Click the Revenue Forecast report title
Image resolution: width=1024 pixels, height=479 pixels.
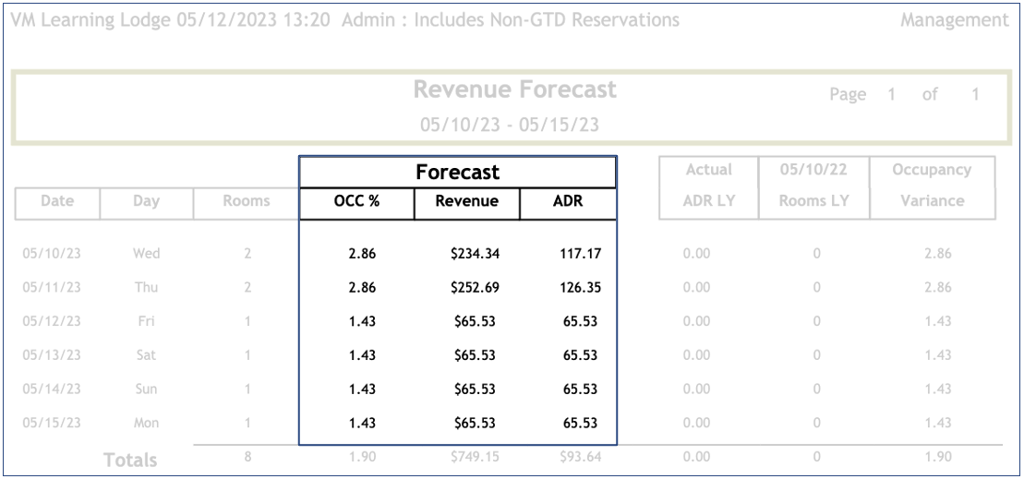pyautogui.click(x=514, y=90)
